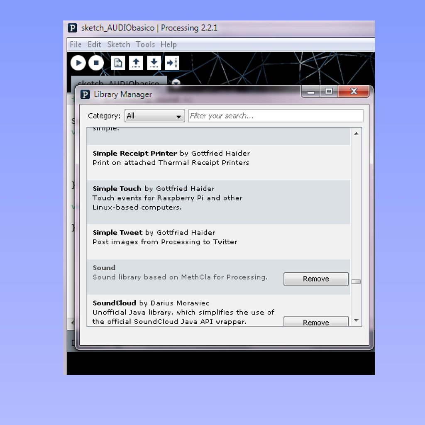The height and width of the screenshot is (425, 425).
Task: Click the library list scrollbar thumb
Action: pos(356,282)
